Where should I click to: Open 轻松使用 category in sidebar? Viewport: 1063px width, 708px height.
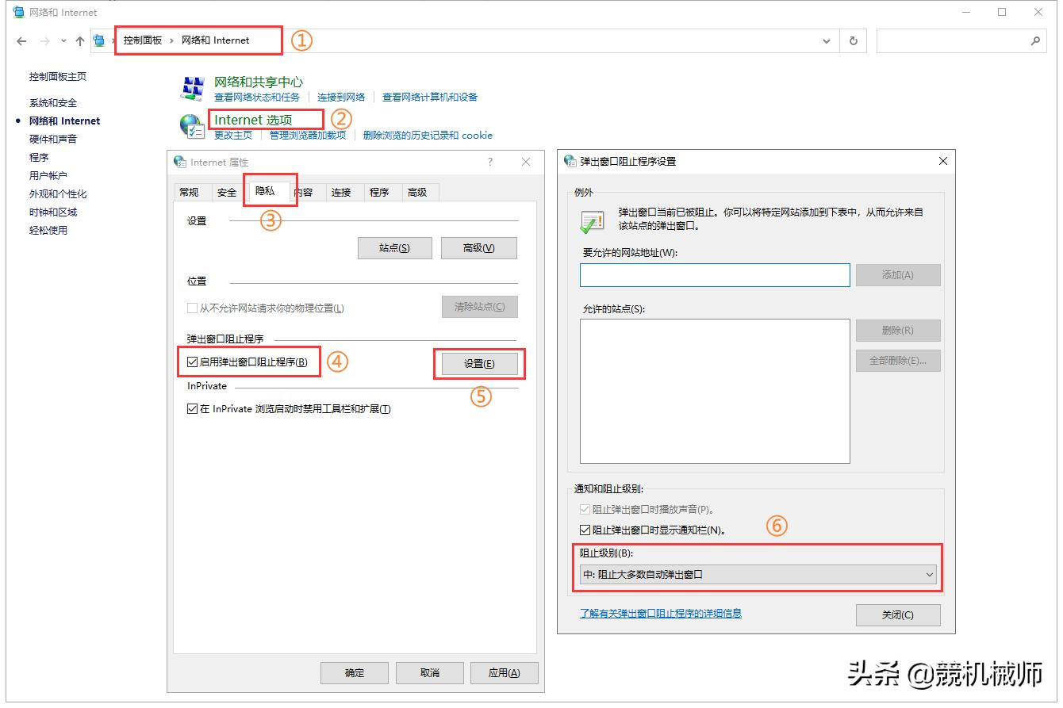tap(48, 230)
